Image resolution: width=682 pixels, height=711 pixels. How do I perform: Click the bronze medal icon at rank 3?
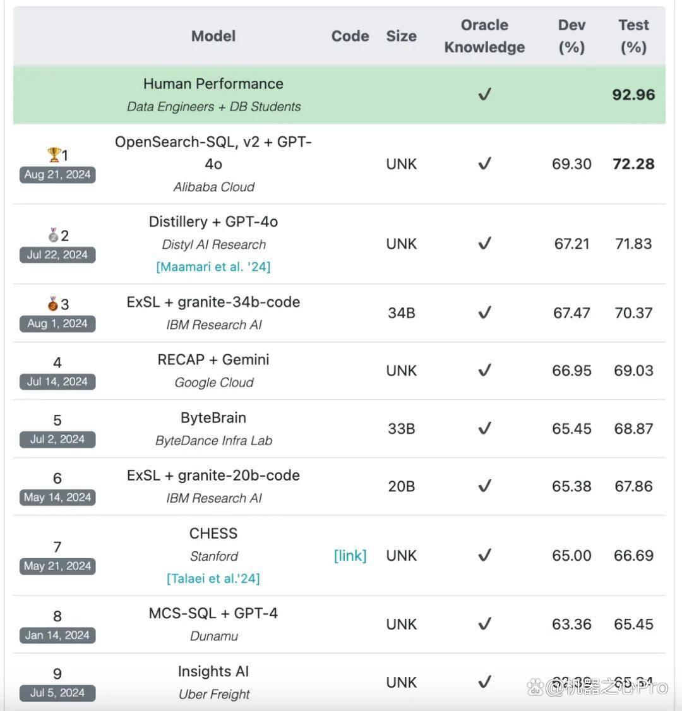(x=53, y=303)
